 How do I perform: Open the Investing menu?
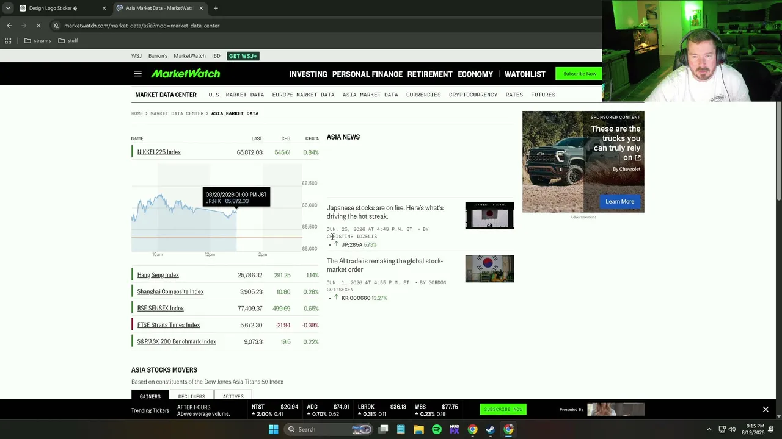click(308, 74)
